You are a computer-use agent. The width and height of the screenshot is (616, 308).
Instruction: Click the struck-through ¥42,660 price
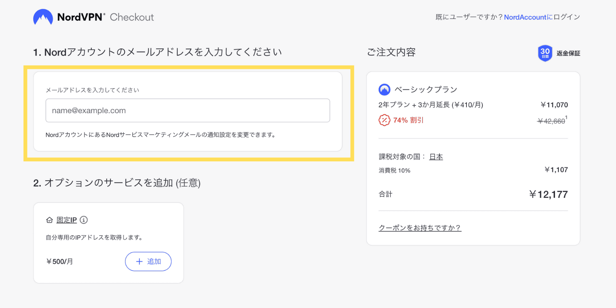551,121
